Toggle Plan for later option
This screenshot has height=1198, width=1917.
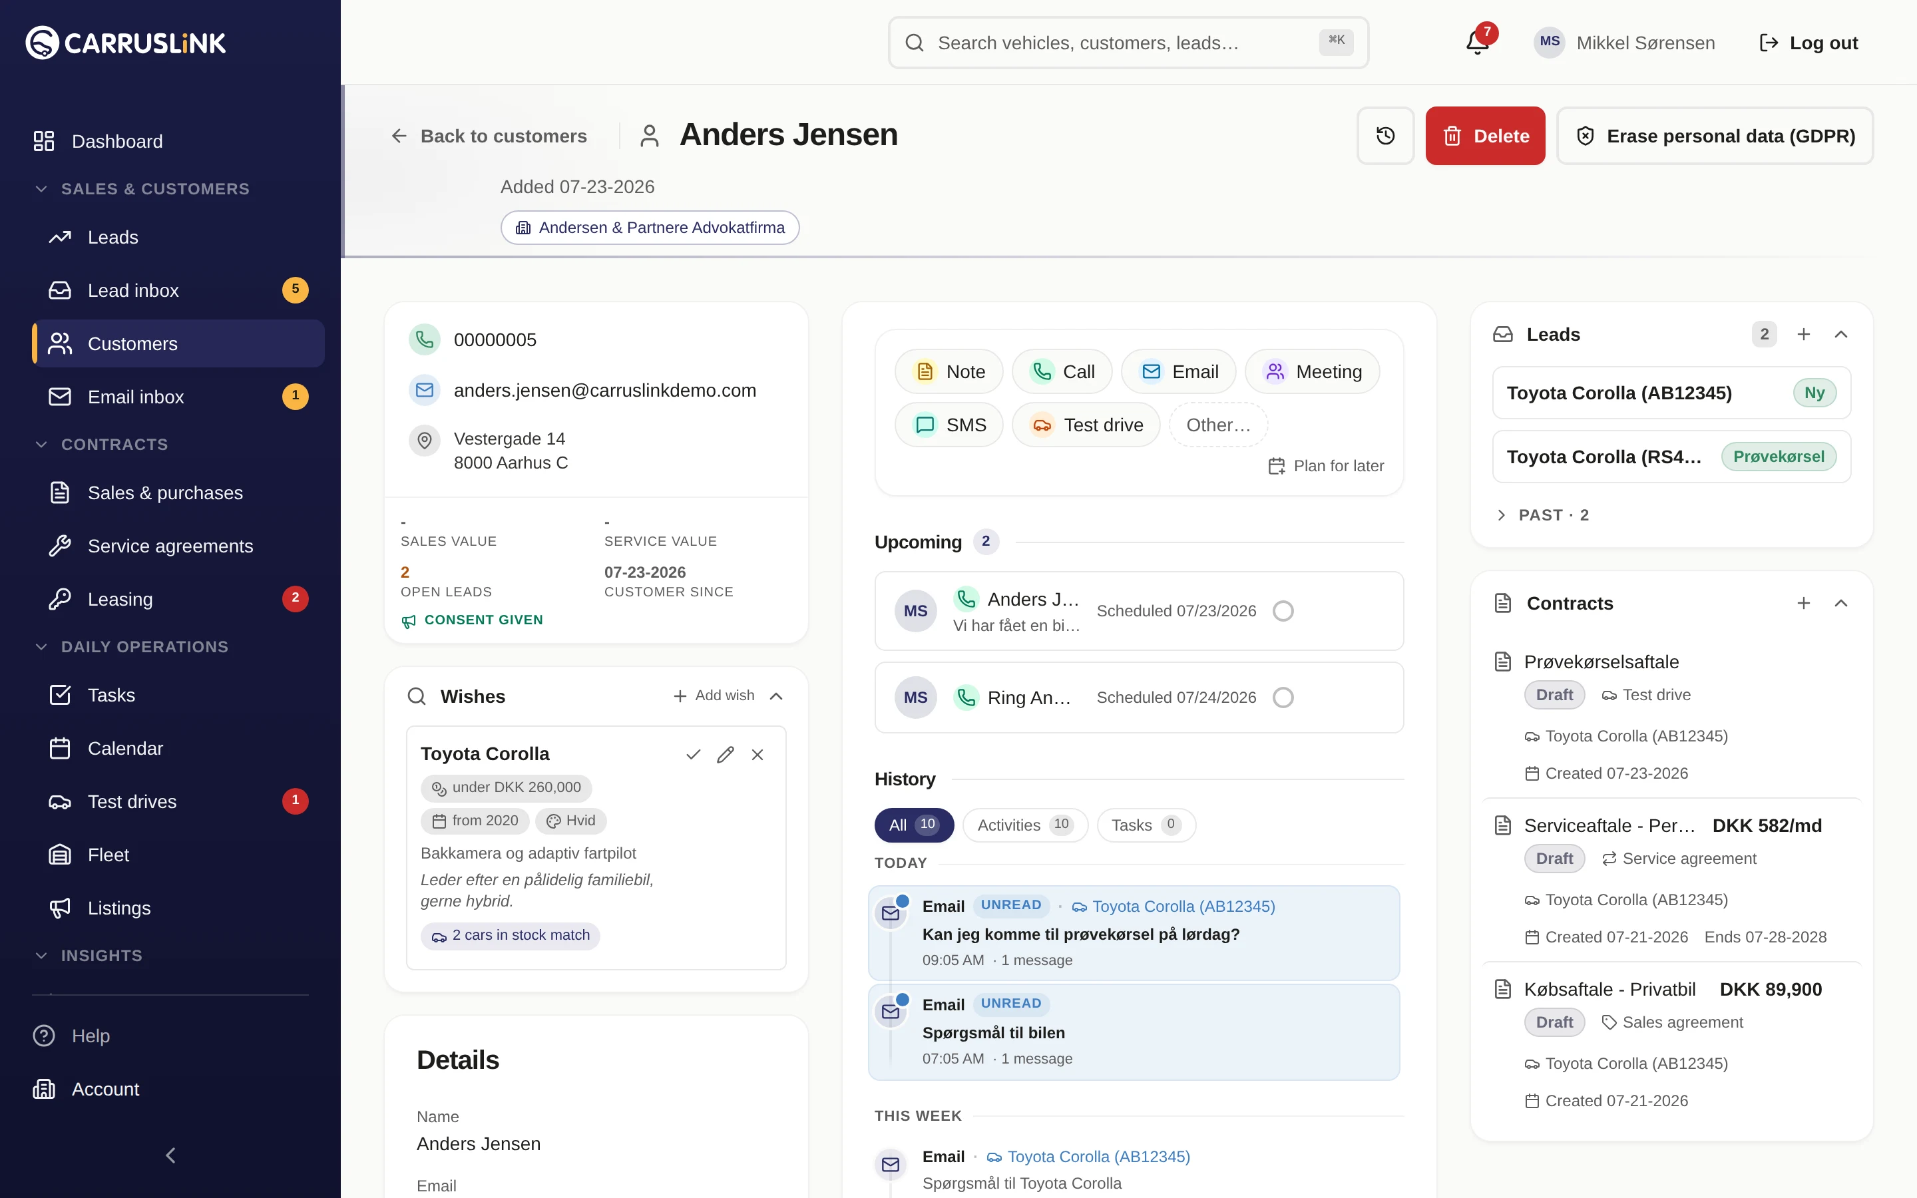(x=1326, y=466)
